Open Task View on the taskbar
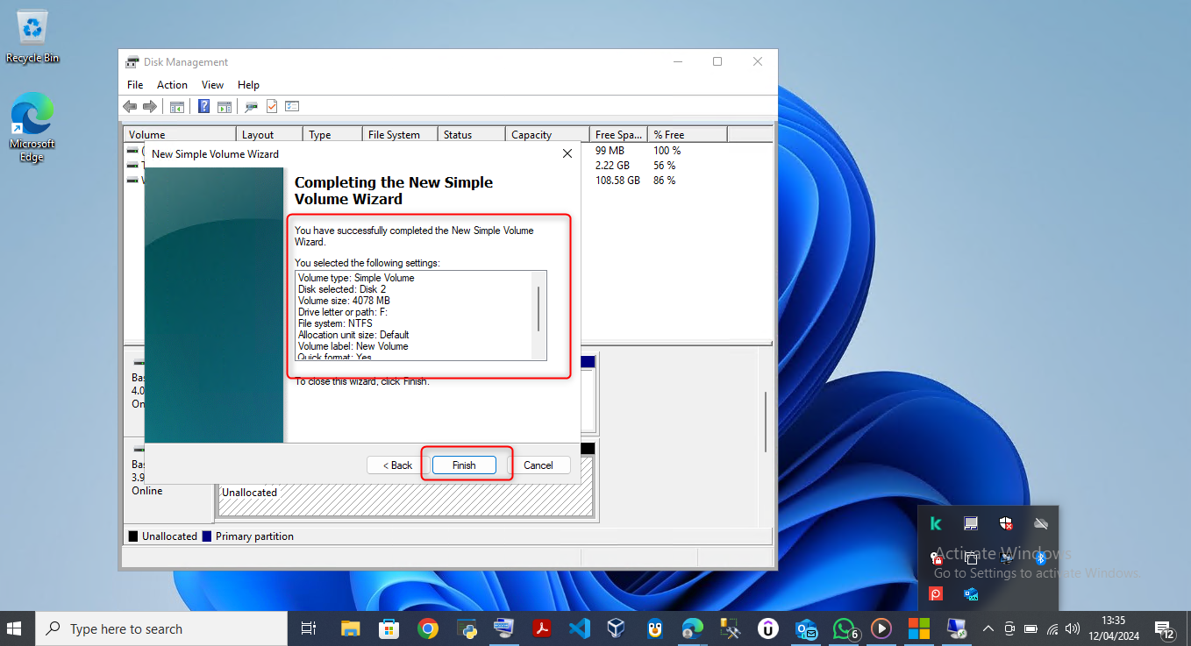 (x=308, y=628)
